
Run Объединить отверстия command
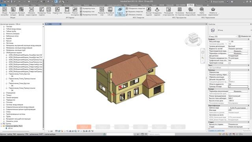coord(135,8)
